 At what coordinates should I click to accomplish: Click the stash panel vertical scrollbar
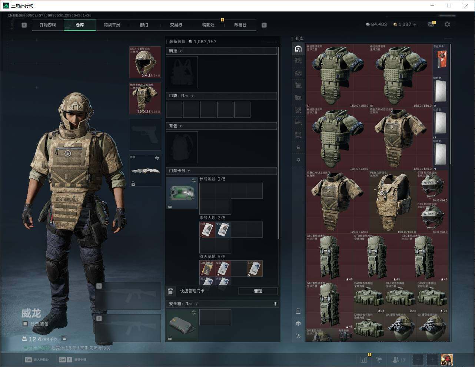450,104
